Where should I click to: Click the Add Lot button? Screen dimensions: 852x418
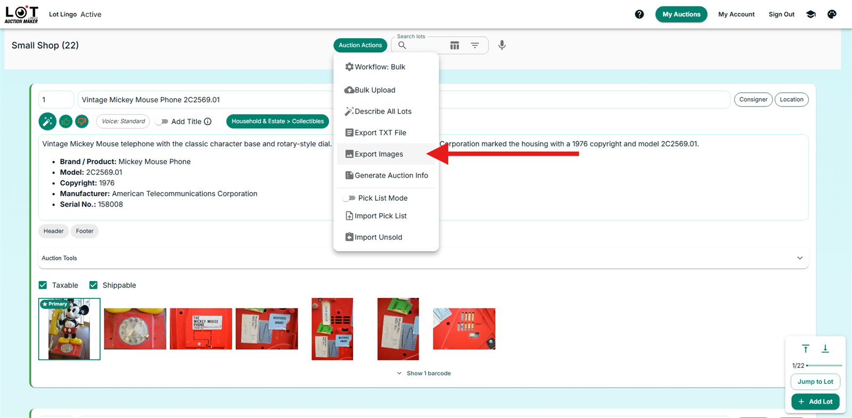pyautogui.click(x=815, y=401)
